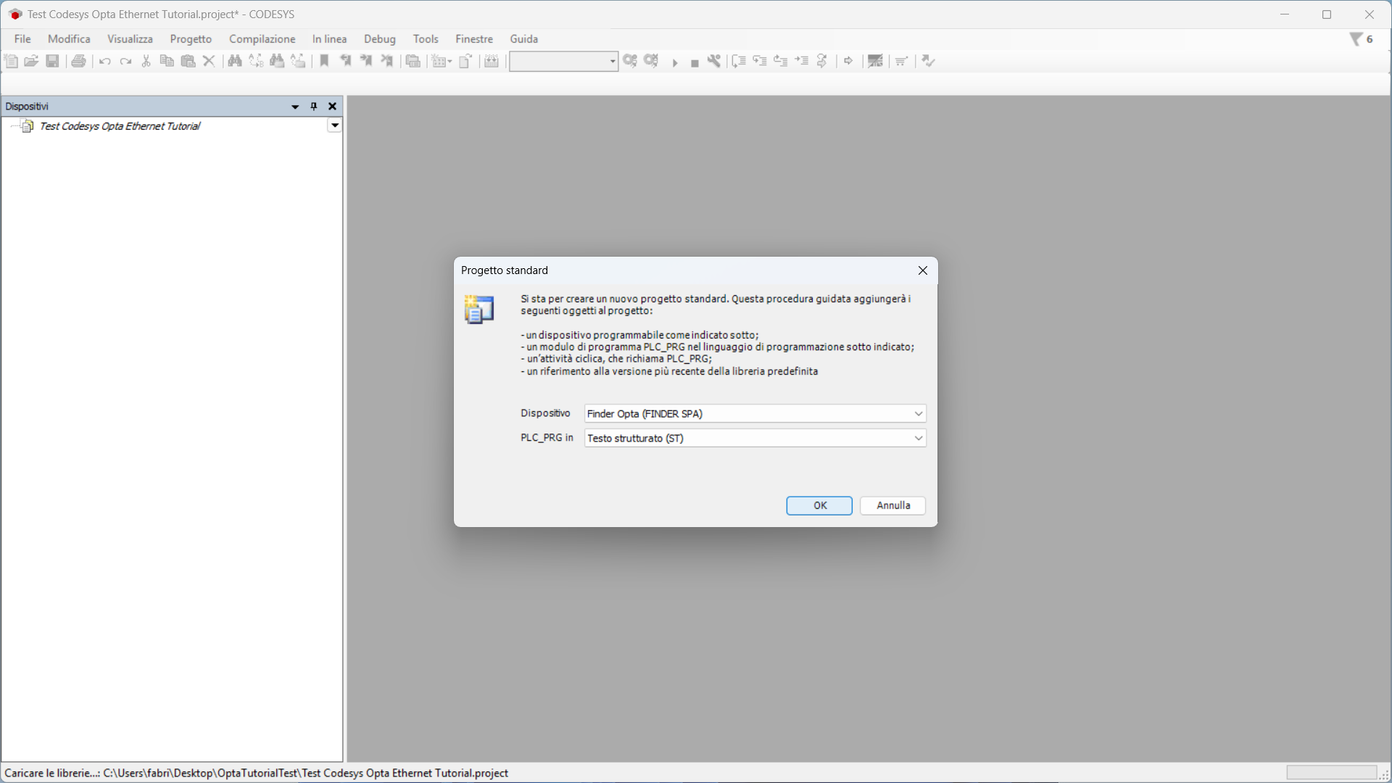
Task: Select the Test Codesys Opta Ethernet Tutorial node
Action: (120, 126)
